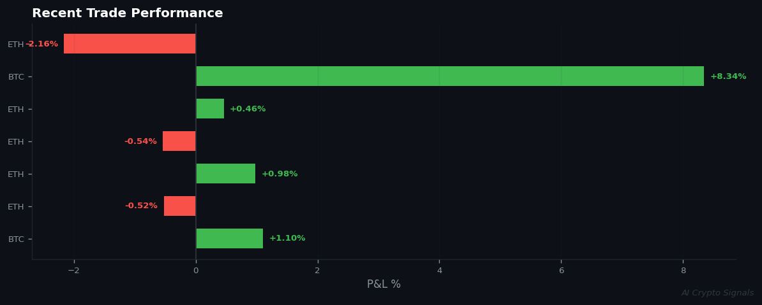
Task: Click the x-axis tick label 4
Action: [439, 271]
